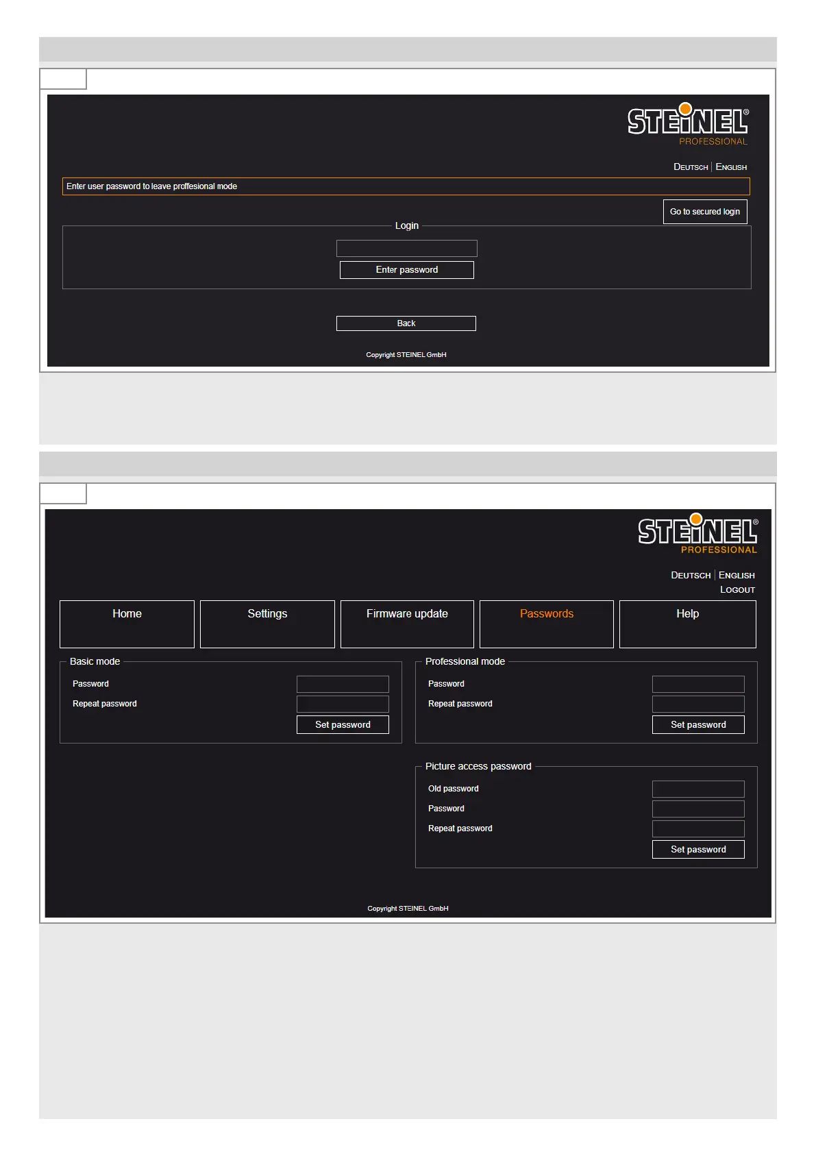The height and width of the screenshot is (1154, 816).
Task: Click Set password in Picture access section
Action: coord(698,850)
